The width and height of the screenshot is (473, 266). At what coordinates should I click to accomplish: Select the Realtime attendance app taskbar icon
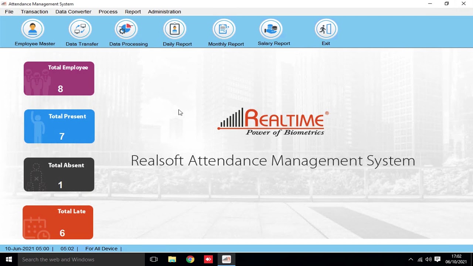(x=227, y=259)
